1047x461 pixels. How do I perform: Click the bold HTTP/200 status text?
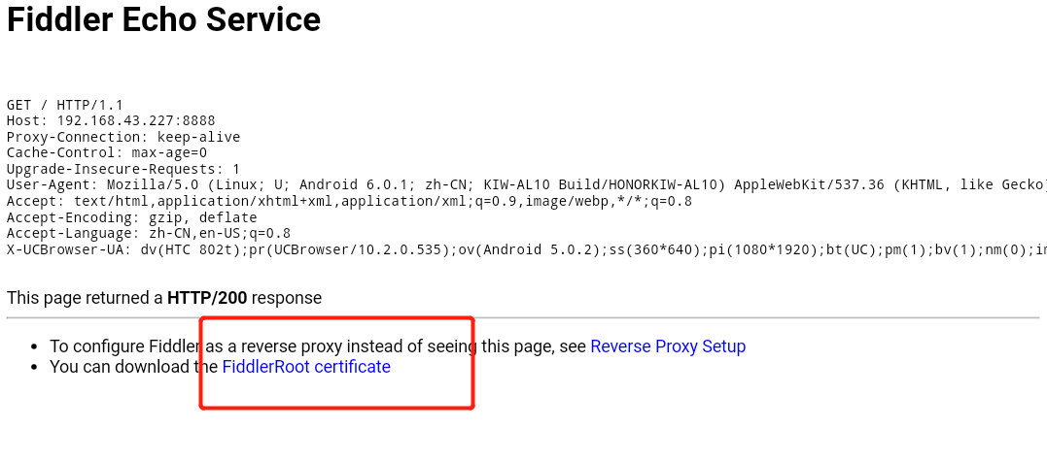(x=207, y=298)
